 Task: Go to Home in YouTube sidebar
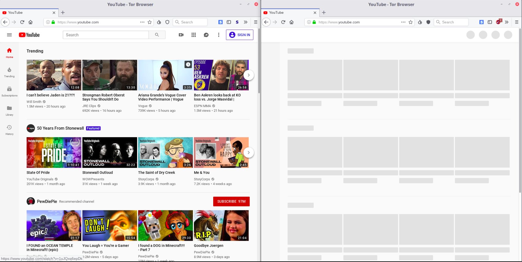tap(9, 53)
